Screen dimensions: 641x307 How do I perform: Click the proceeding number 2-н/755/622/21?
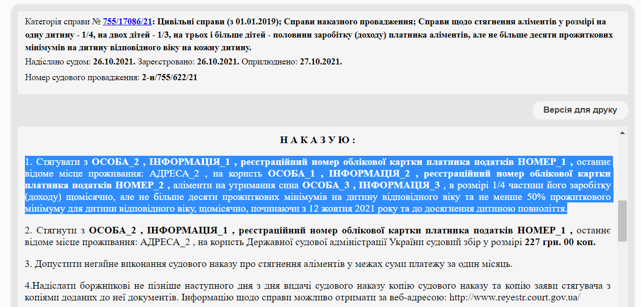pyautogui.click(x=170, y=78)
